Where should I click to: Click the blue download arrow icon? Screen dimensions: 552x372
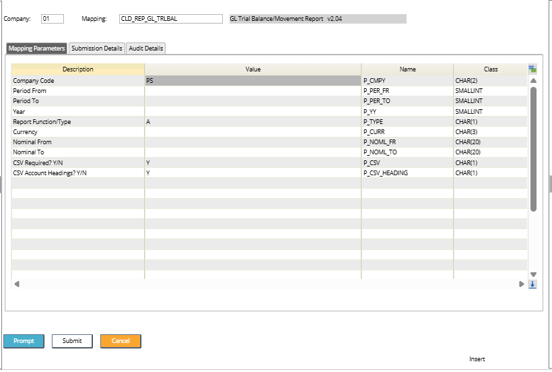point(532,284)
